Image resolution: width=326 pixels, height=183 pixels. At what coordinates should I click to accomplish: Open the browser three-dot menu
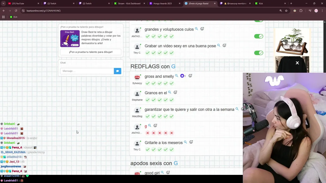coord(322,11)
